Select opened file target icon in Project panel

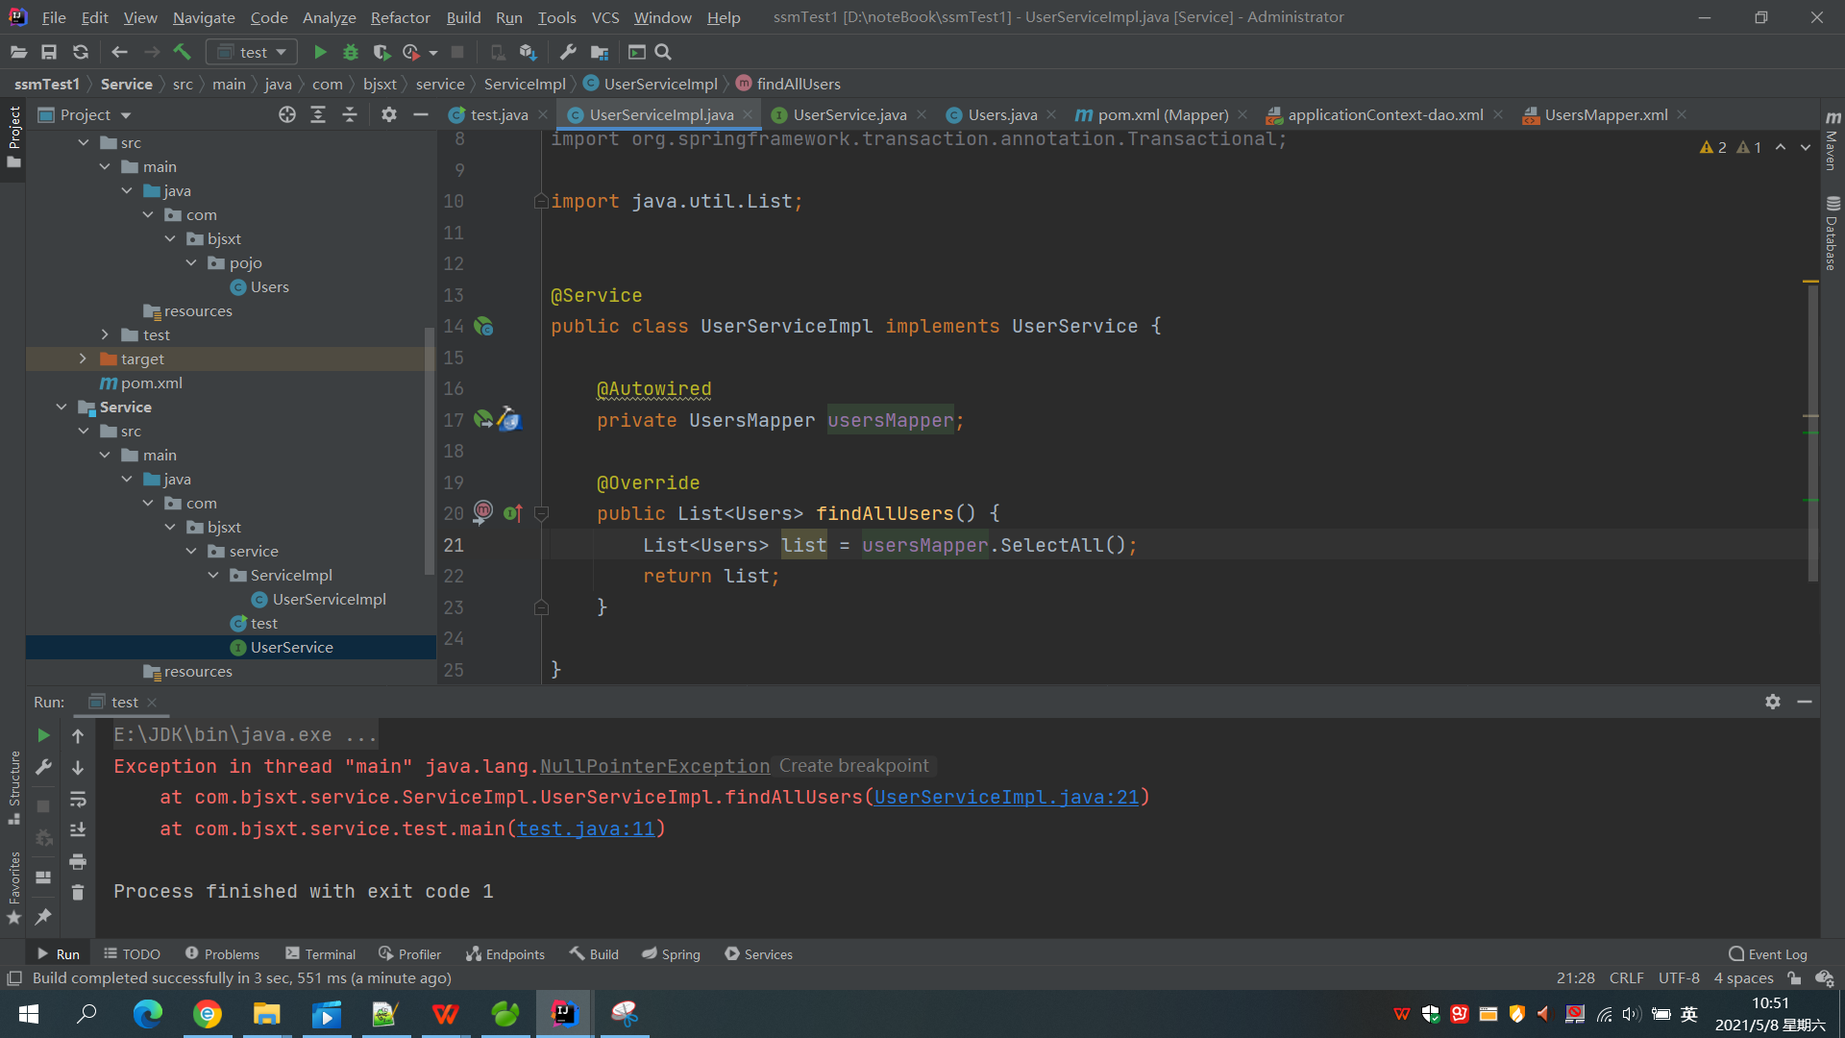tap(286, 115)
